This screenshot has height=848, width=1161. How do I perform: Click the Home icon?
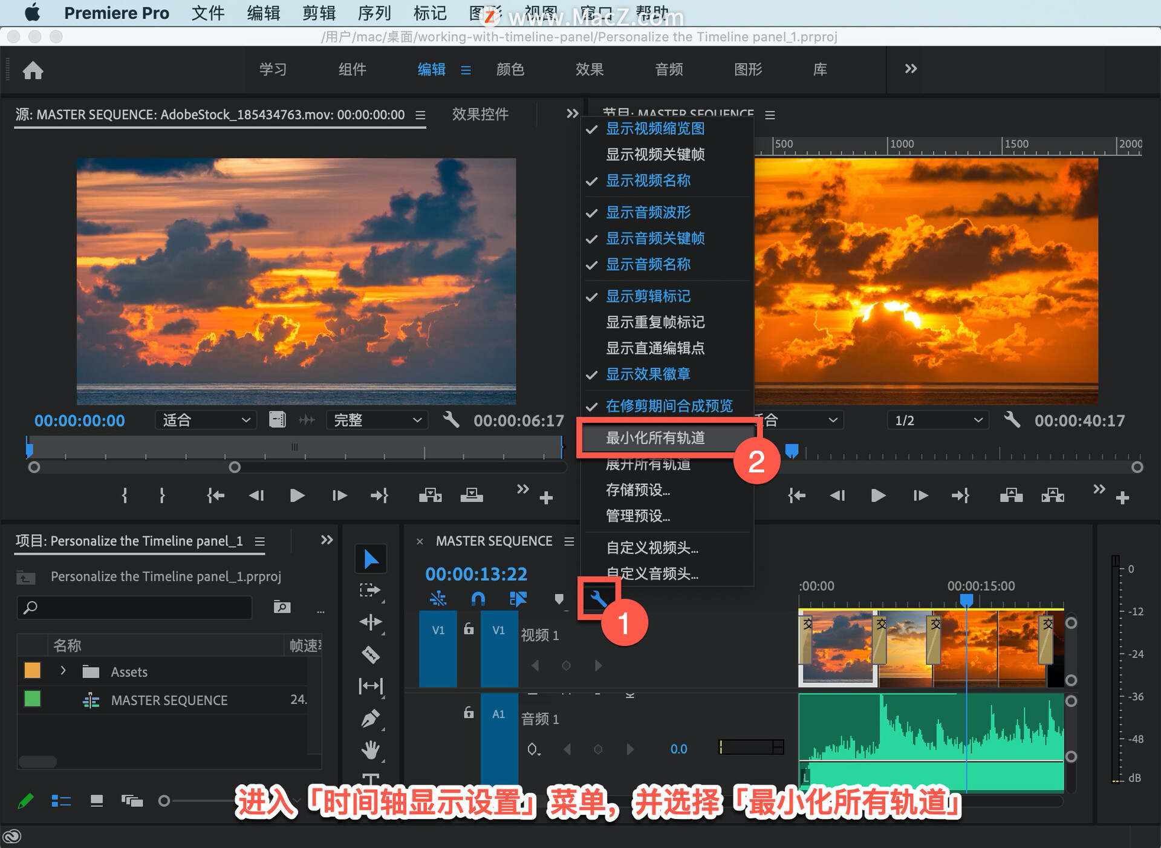click(33, 70)
